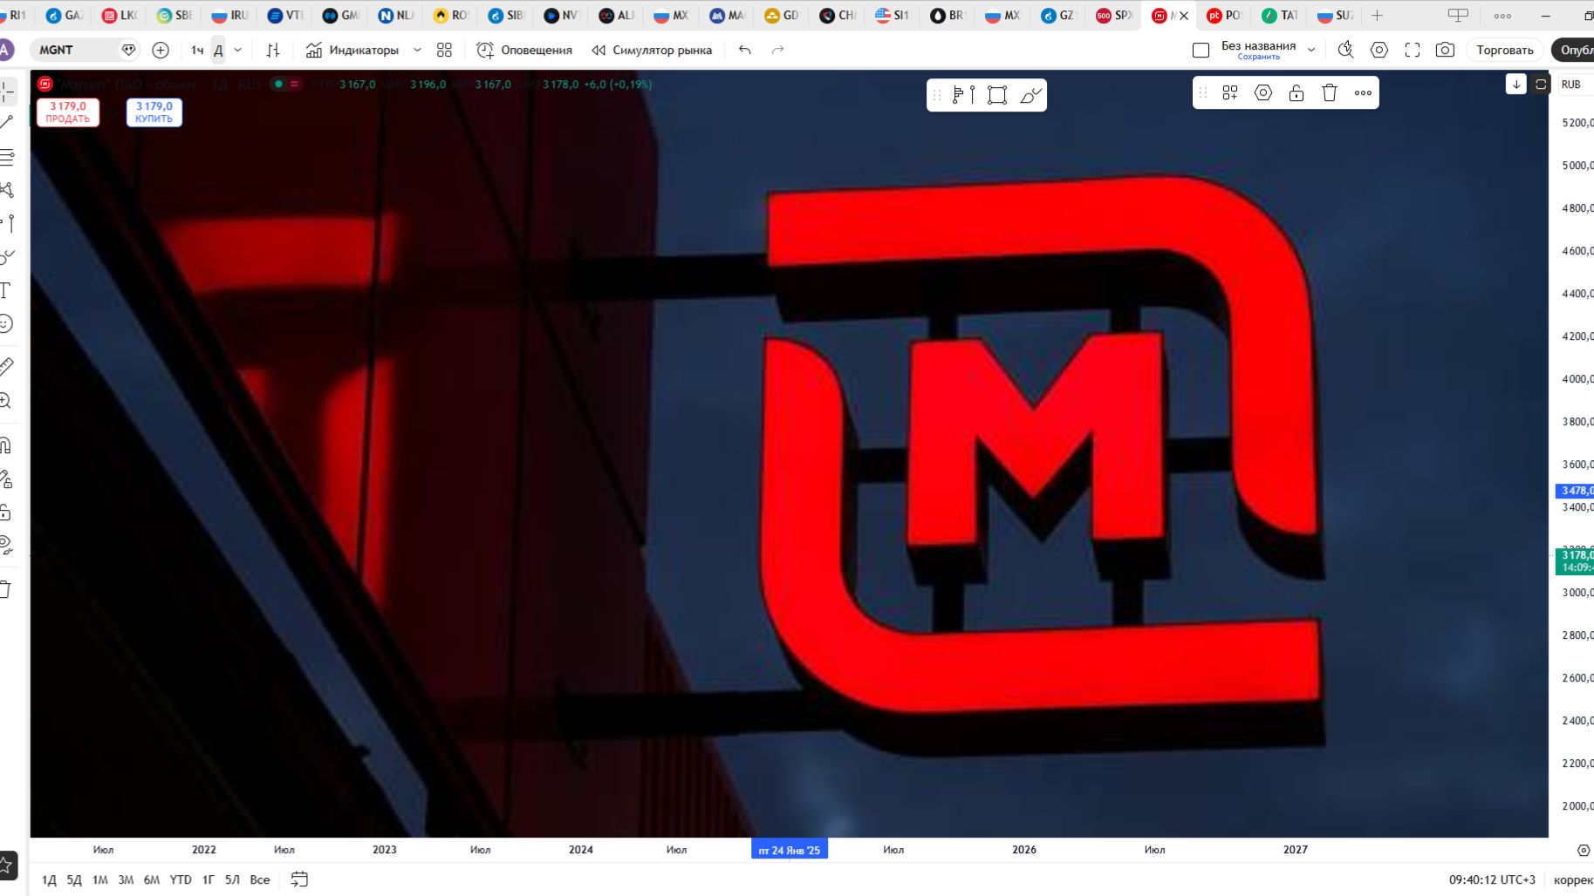The width and height of the screenshot is (1594, 896).
Task: Set the YTD date range
Action: (181, 879)
